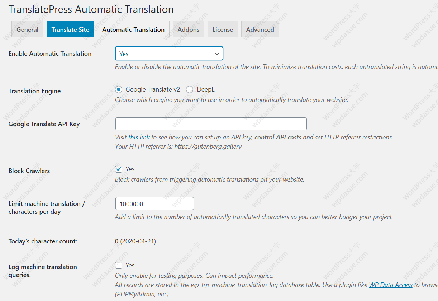The image size is (438, 301).
Task: Click the 'Limit machine translation' label
Action: pyautogui.click(x=47, y=208)
